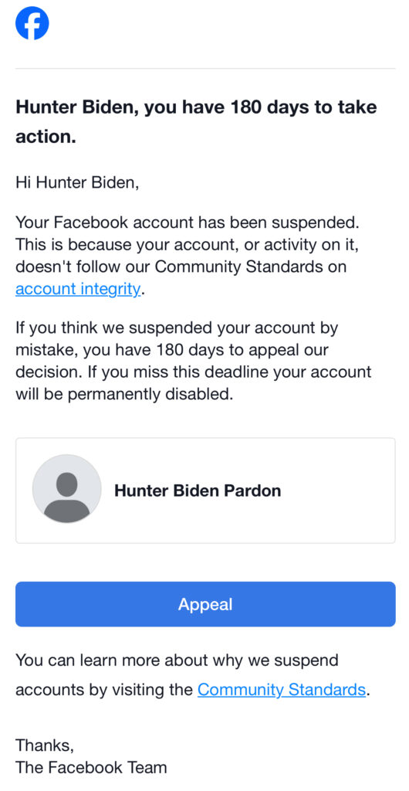Click the heading about 180 days to take action

coord(197,121)
